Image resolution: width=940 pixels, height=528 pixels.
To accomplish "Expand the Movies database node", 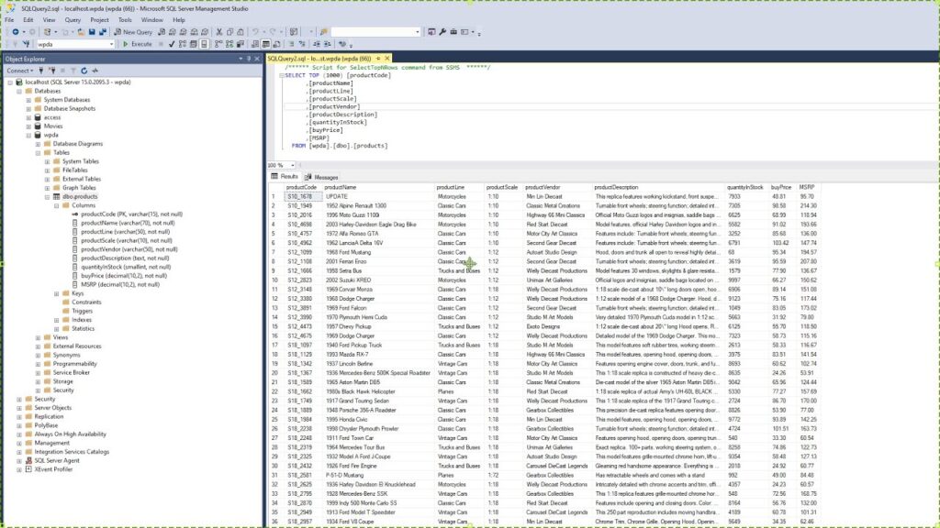I will pyautogui.click(x=28, y=126).
